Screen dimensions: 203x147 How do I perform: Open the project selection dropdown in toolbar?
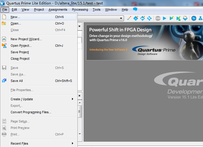[121, 18]
